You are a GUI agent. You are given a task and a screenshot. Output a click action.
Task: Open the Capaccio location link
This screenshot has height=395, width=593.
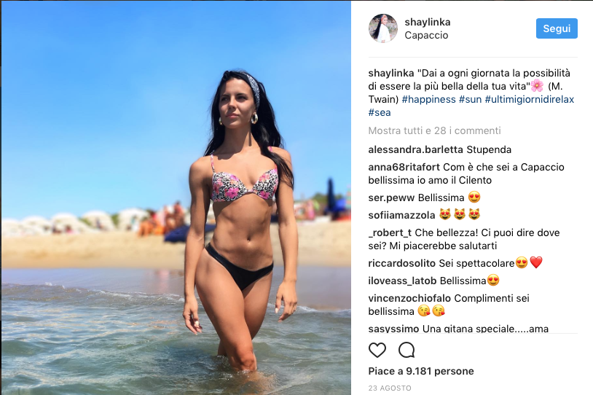pos(426,35)
